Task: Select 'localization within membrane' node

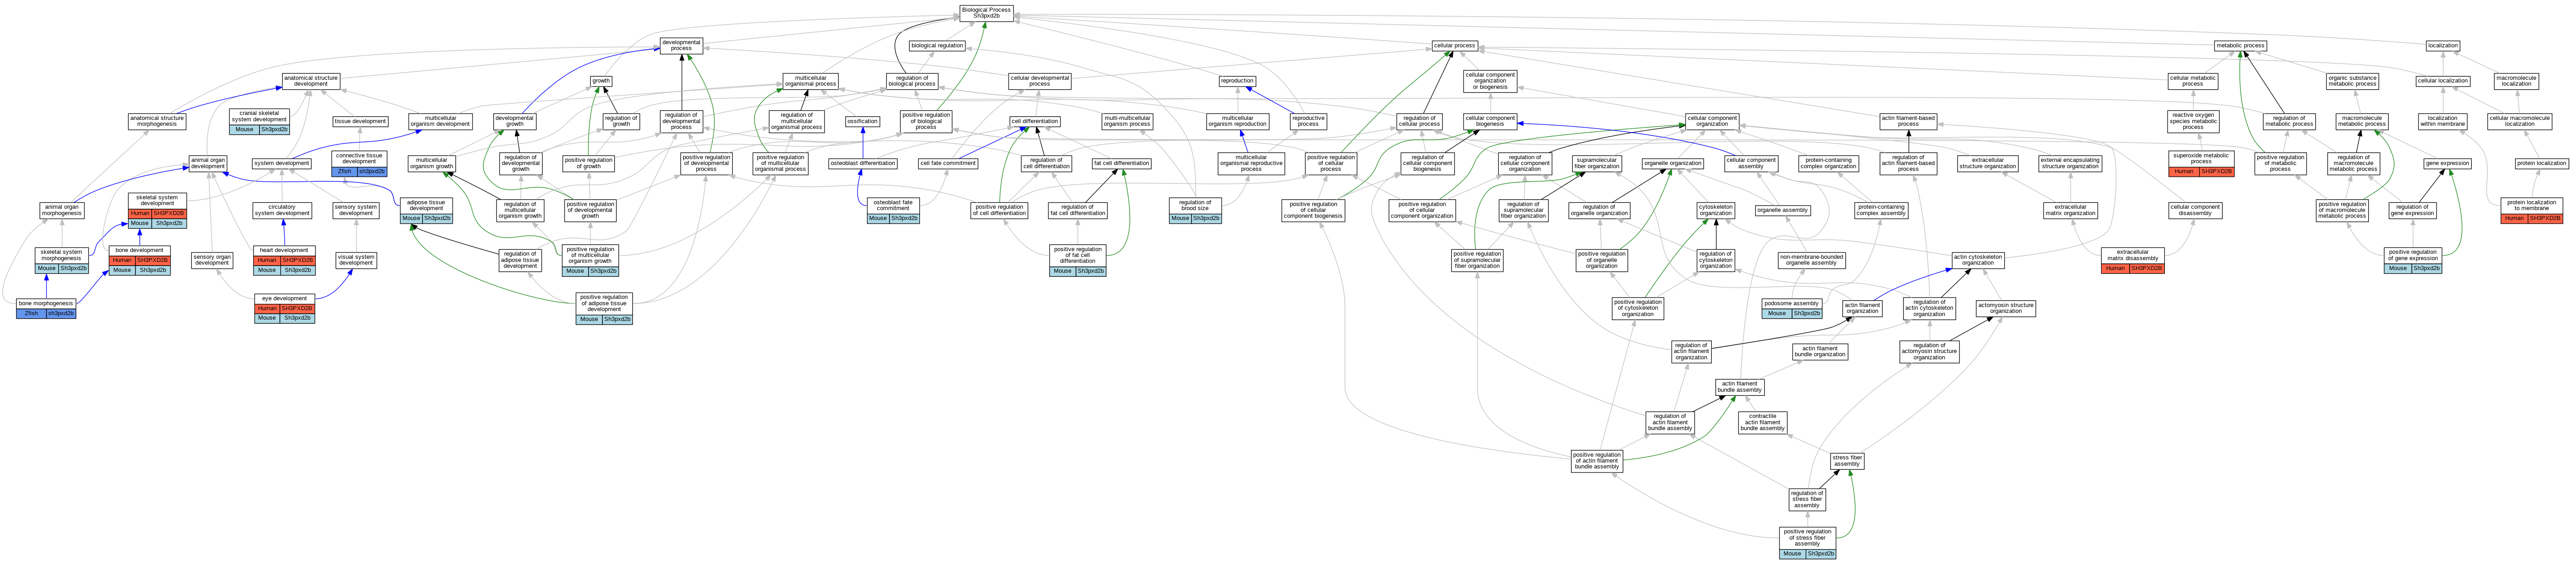Action: [2443, 122]
